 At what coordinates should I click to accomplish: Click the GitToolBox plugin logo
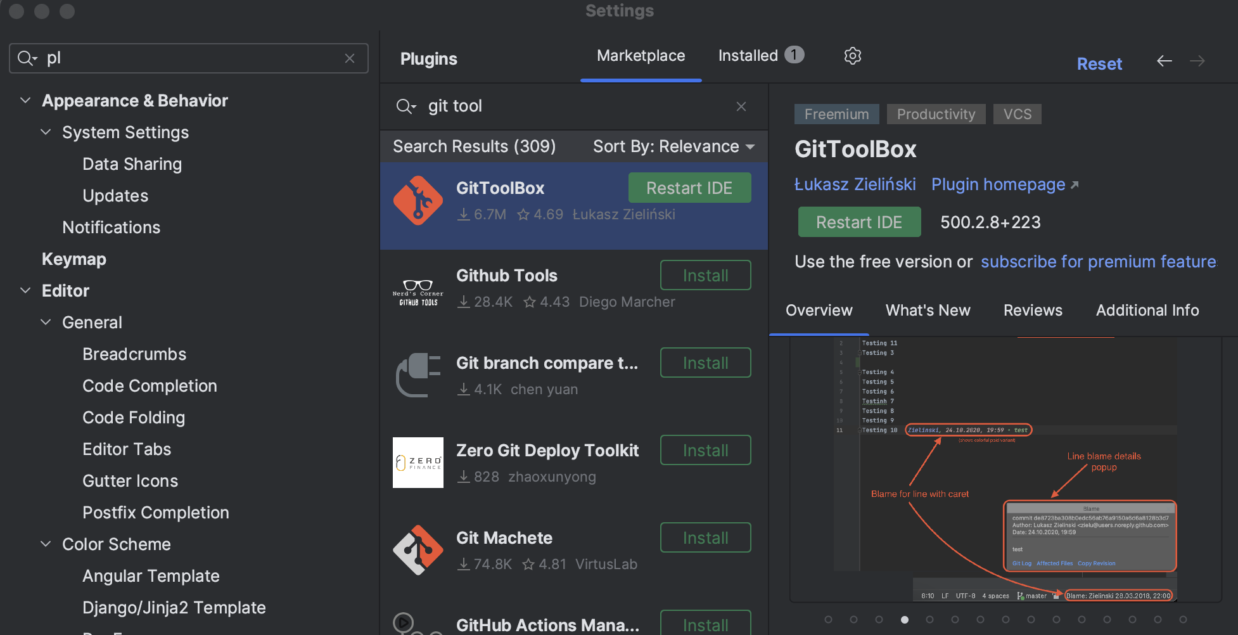418,201
